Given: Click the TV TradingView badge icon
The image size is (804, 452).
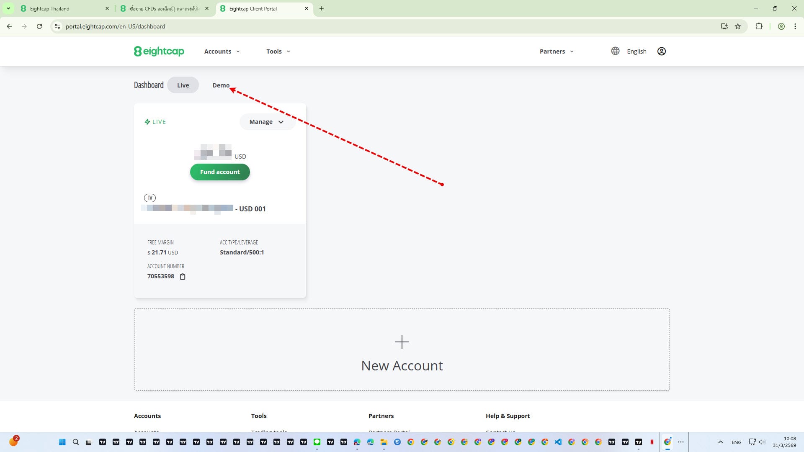Looking at the screenshot, I should (149, 198).
